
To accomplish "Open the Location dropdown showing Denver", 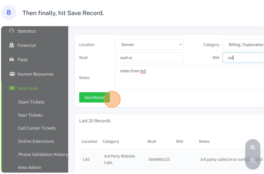I will 149,45.
